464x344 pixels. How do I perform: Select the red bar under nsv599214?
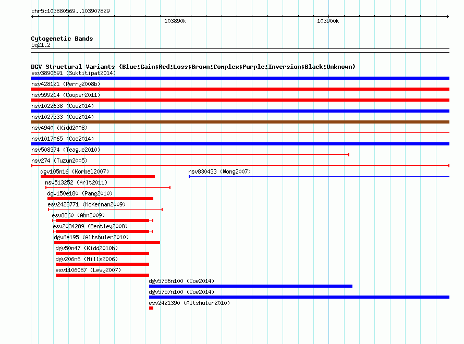coord(240,100)
